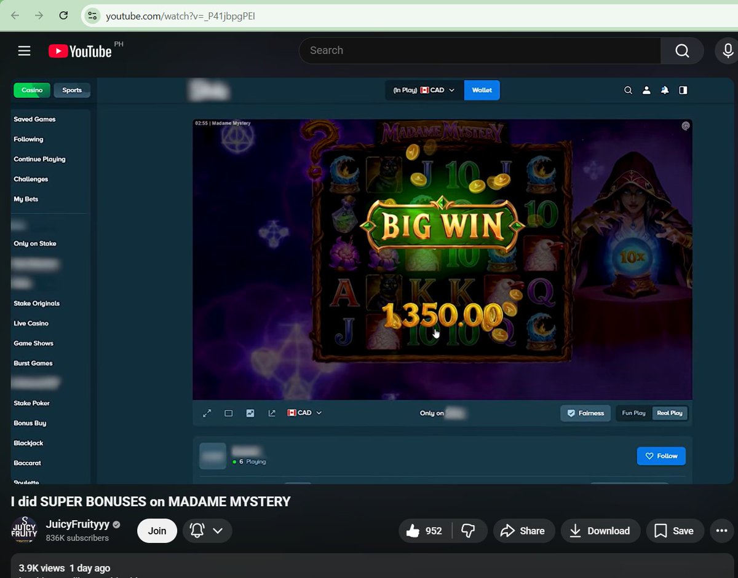738x578 pixels.
Task: Open Following in sidebar
Action: coord(28,139)
